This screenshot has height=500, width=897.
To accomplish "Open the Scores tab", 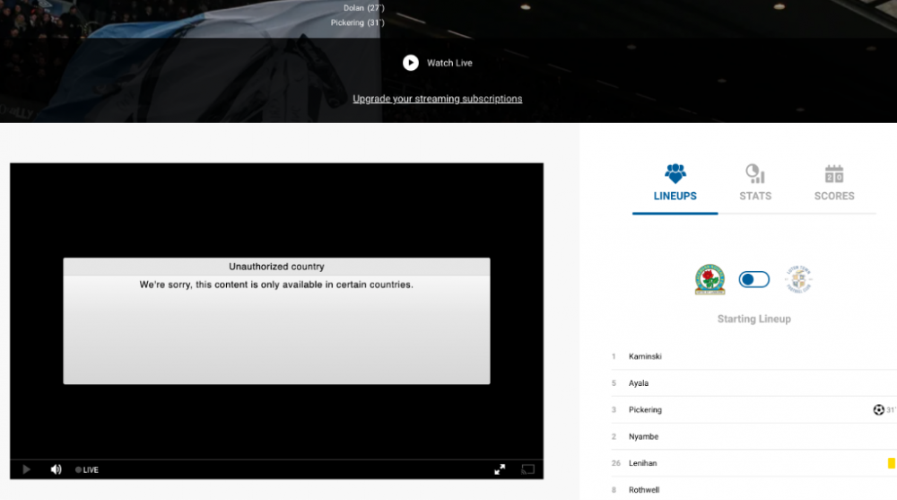I will (x=833, y=182).
